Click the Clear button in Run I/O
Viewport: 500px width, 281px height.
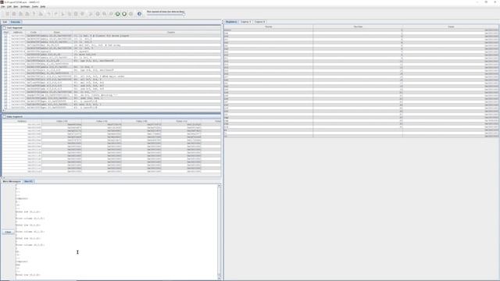8,232
